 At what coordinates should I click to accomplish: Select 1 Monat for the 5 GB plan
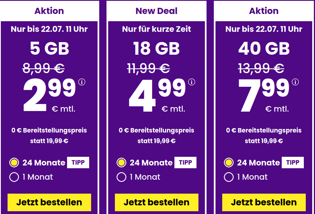tap(14, 177)
